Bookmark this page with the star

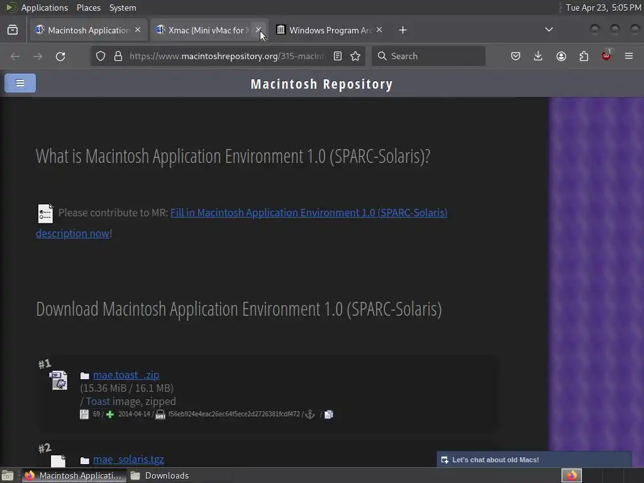[355, 56]
